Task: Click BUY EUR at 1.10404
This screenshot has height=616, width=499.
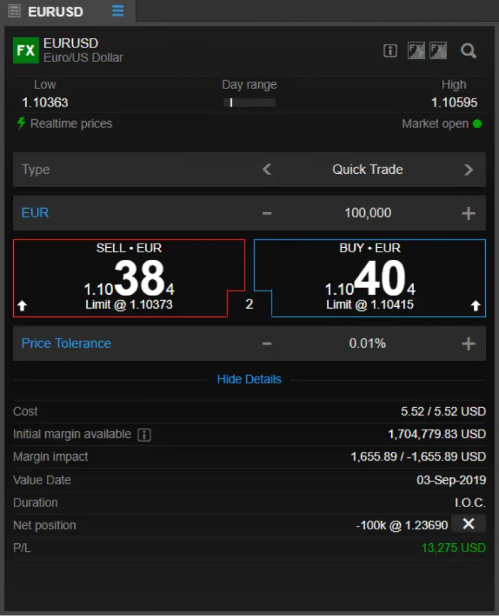Action: coord(370,278)
